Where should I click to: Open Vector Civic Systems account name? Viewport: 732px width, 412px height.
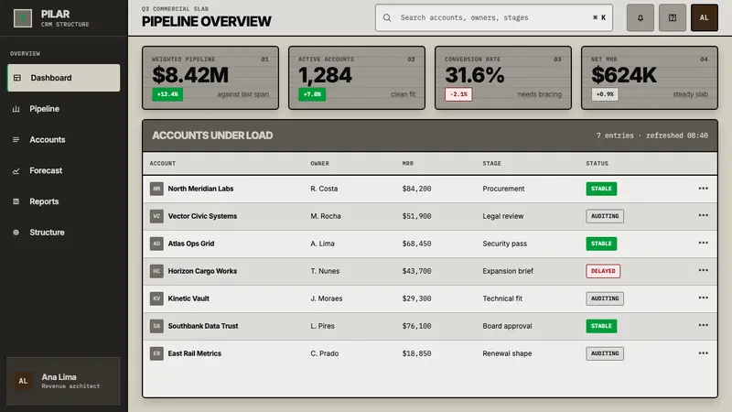tap(202, 216)
